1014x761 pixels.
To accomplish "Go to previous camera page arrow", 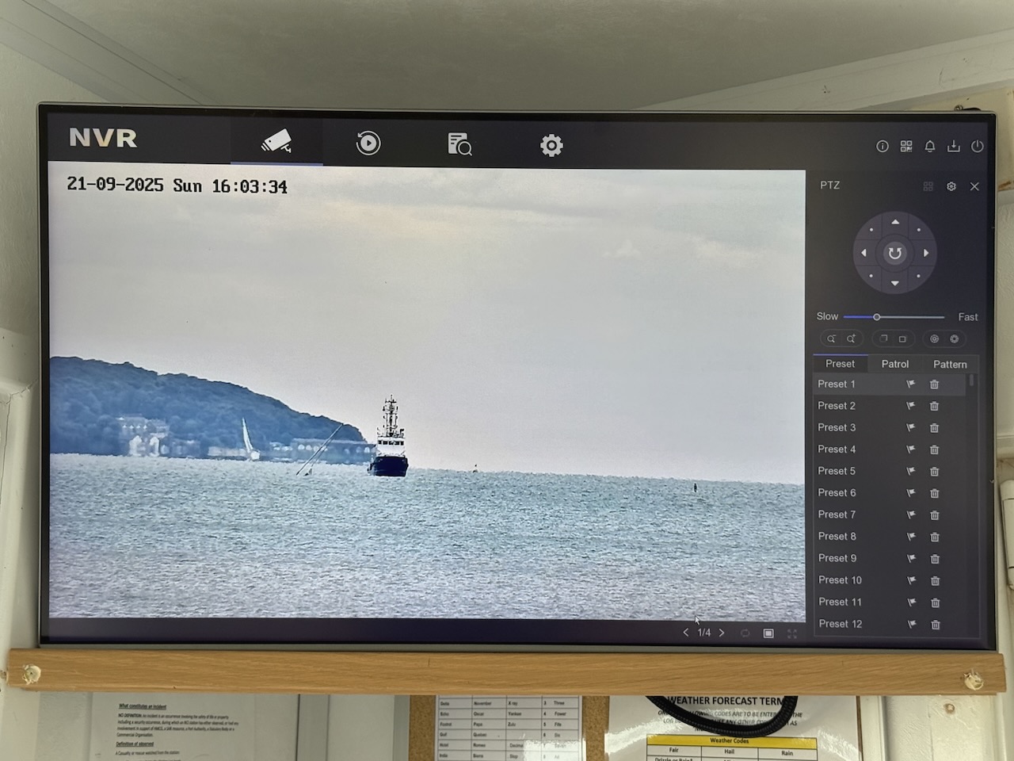I will (686, 633).
